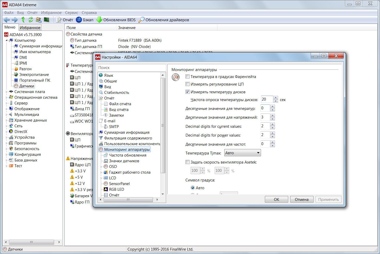Select Гаджет рабочего стола in settings tree
Viewport: 380px width, 254px height.
127,172
